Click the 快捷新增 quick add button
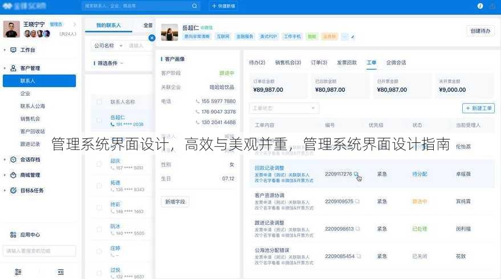This screenshot has height=279, width=501. [223, 6]
